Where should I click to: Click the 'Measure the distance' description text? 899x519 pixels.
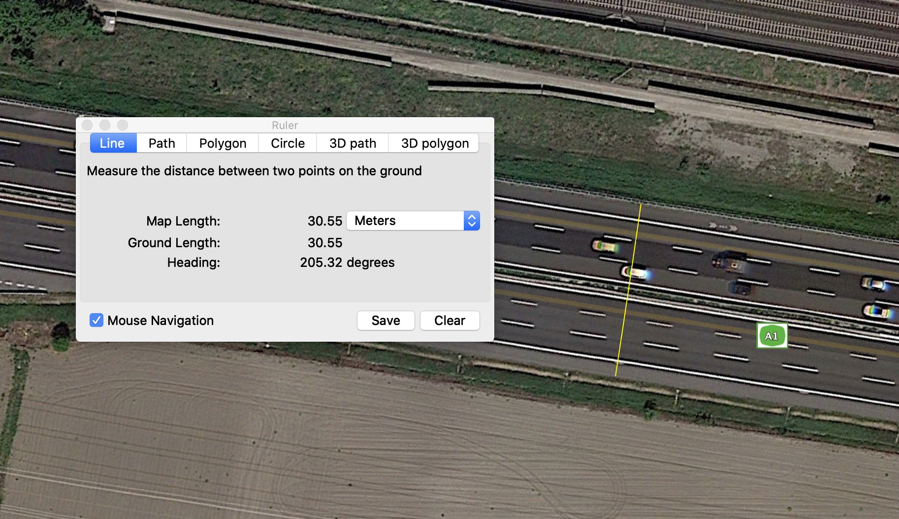[254, 171]
